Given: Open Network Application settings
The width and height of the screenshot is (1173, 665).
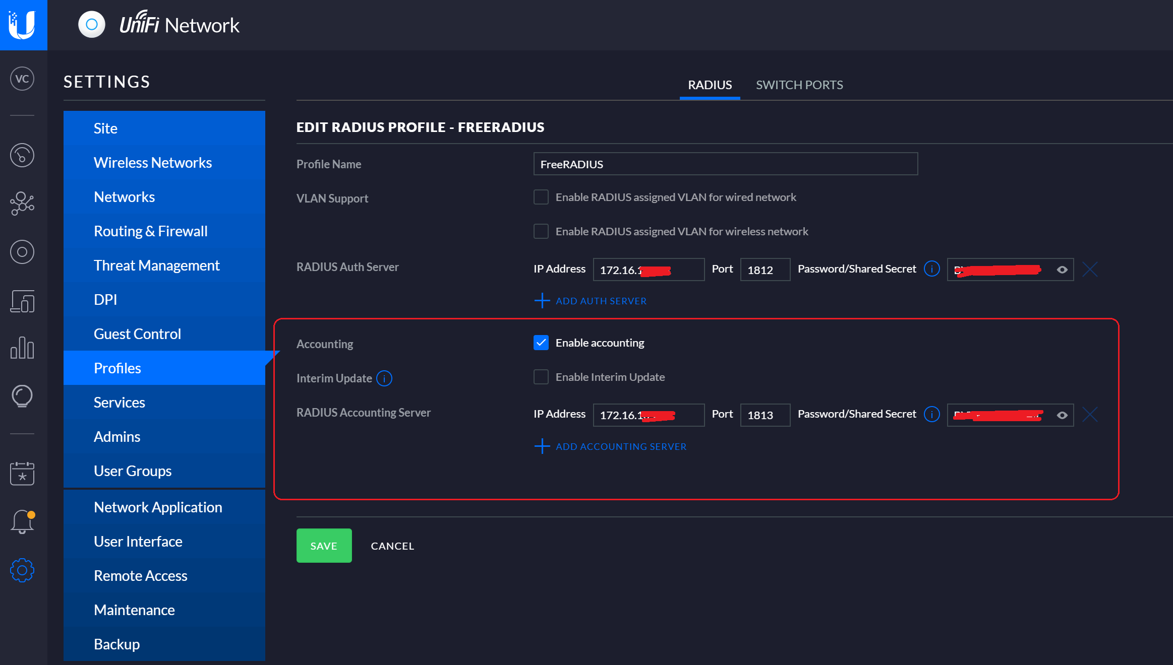Looking at the screenshot, I should point(164,507).
